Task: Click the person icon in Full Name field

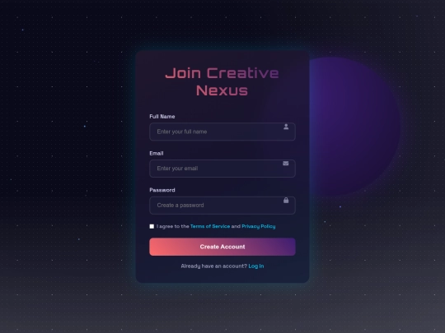Action: click(x=286, y=127)
